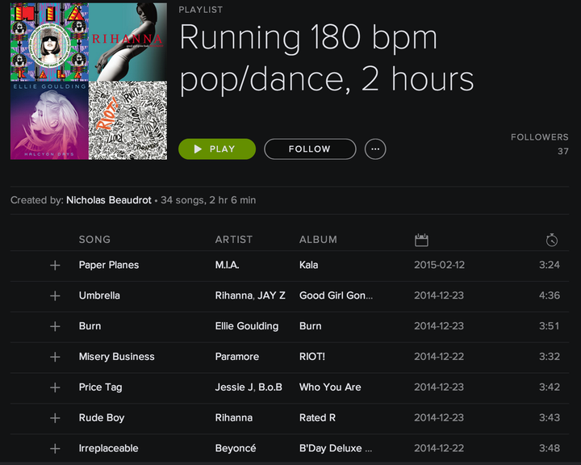This screenshot has height=465, width=581.
Task: Add Rude Boy with its plus icon
Action: (55, 418)
